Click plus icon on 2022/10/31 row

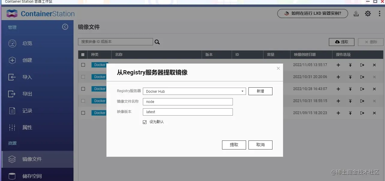(x=338, y=77)
